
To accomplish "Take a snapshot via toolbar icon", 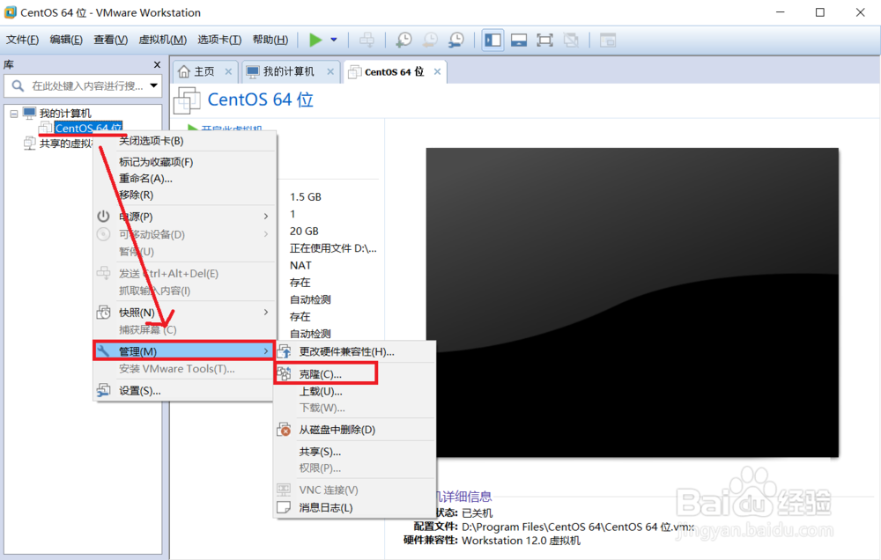I will pos(403,40).
